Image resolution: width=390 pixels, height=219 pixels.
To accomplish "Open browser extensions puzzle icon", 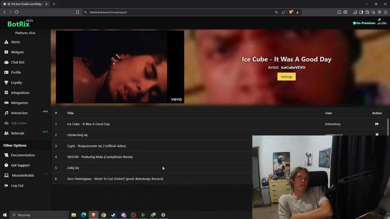I will (339, 12).
